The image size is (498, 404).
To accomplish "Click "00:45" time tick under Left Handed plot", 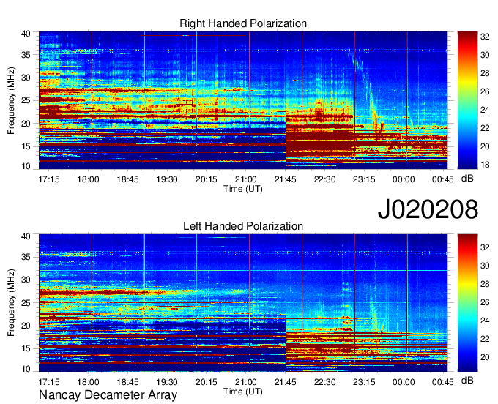I will click(x=443, y=382).
